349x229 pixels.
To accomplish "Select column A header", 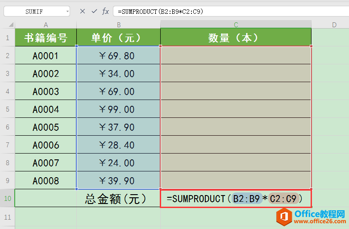I will click(46, 25).
